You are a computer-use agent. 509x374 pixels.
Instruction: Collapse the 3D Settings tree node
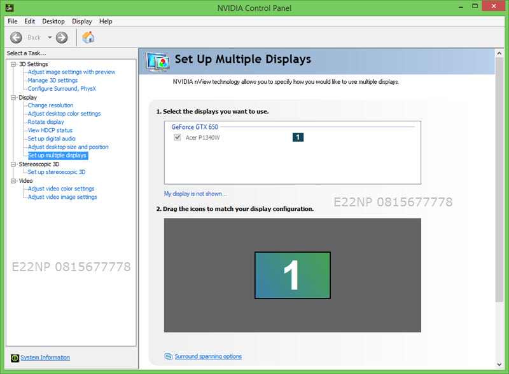pos(13,64)
